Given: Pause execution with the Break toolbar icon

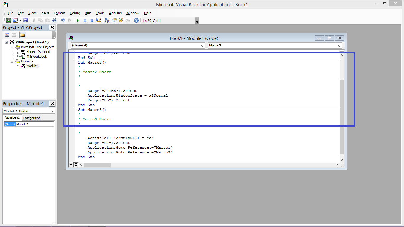Looking at the screenshot, I should pyautogui.click(x=85, y=20).
